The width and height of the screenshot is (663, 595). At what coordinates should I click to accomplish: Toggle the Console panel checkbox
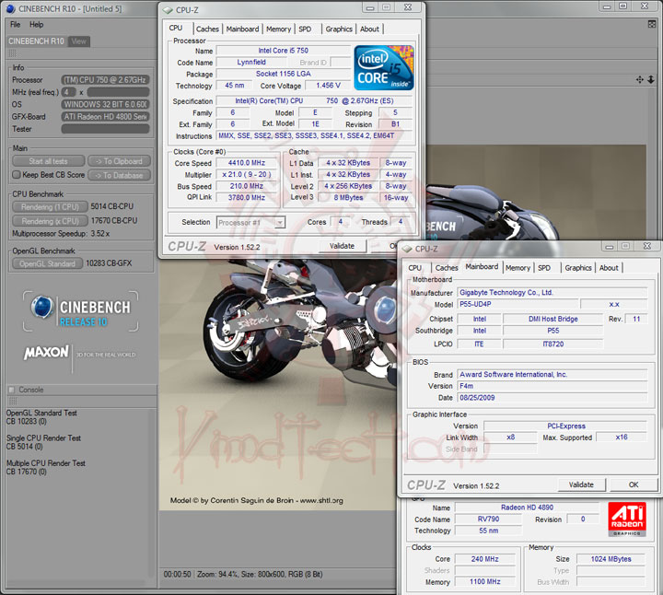tap(11, 390)
